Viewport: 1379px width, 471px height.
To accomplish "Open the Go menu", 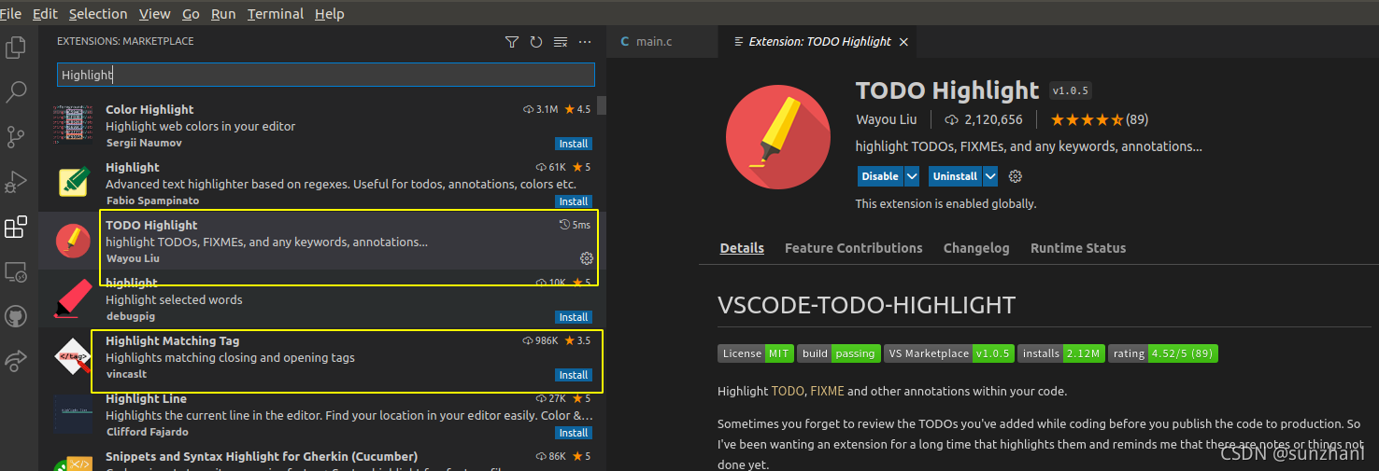I will pos(191,14).
